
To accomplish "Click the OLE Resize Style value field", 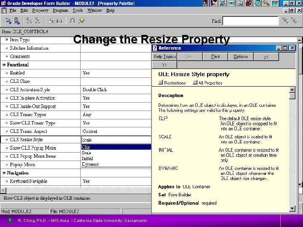I will click(116, 140).
